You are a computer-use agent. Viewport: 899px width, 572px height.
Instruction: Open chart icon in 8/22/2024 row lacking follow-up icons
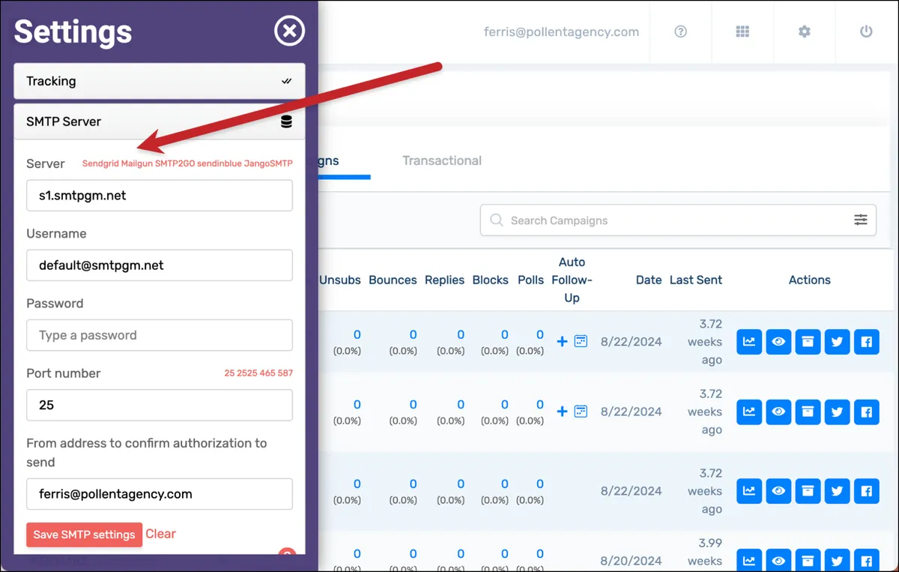tap(749, 491)
